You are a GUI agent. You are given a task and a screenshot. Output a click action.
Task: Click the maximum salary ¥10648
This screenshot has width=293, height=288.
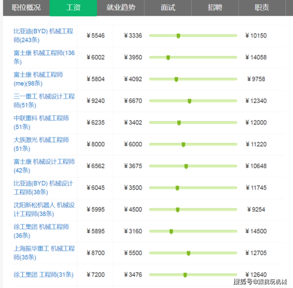pyautogui.click(x=256, y=166)
